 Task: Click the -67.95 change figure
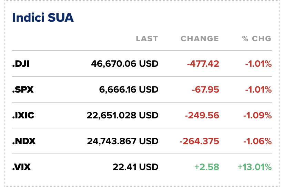[x=205, y=89]
